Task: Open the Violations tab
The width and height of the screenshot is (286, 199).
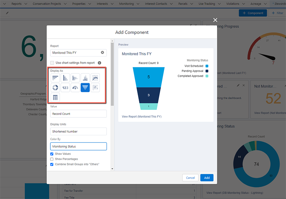Action: coord(233,4)
